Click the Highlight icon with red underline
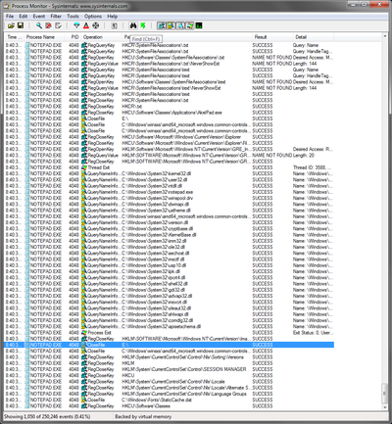Screen dimensions: 392x424 86,25
